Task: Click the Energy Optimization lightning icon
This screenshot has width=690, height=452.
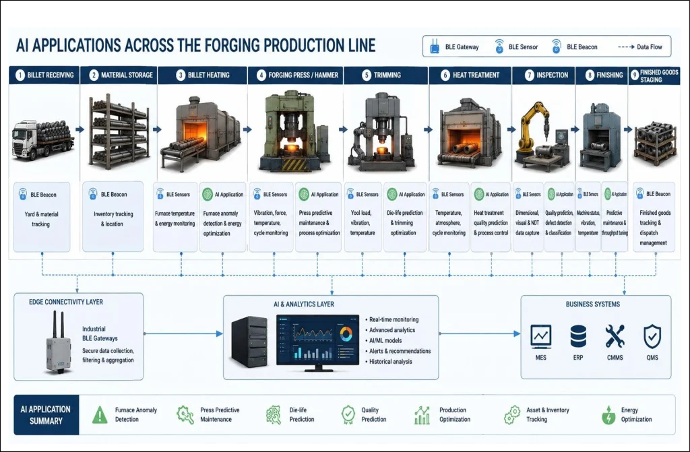Action: coord(608,414)
